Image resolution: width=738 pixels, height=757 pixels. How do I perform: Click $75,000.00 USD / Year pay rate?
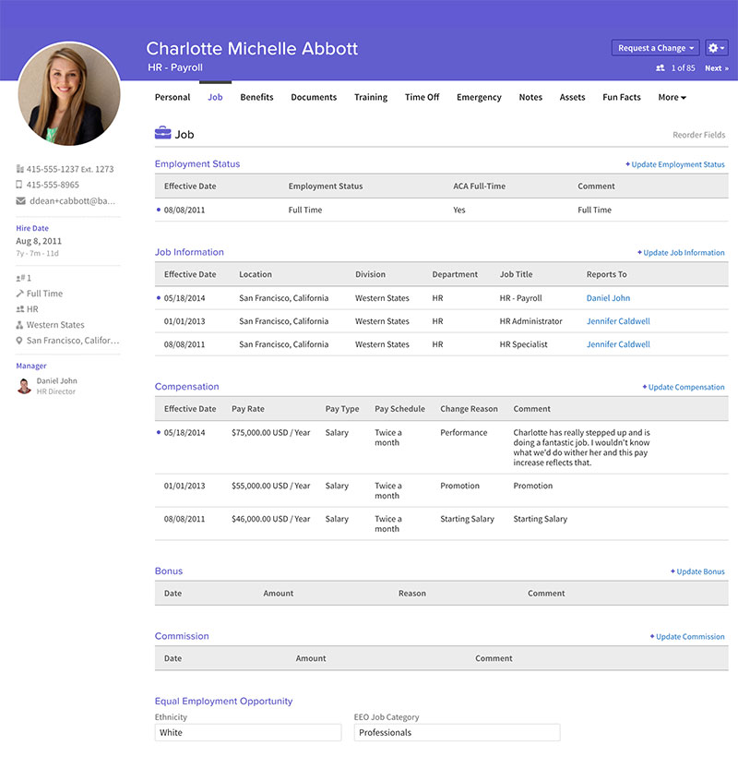click(x=270, y=433)
